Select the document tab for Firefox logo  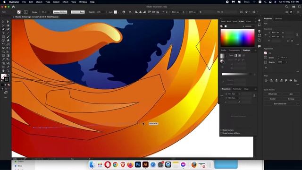(x=37, y=17)
